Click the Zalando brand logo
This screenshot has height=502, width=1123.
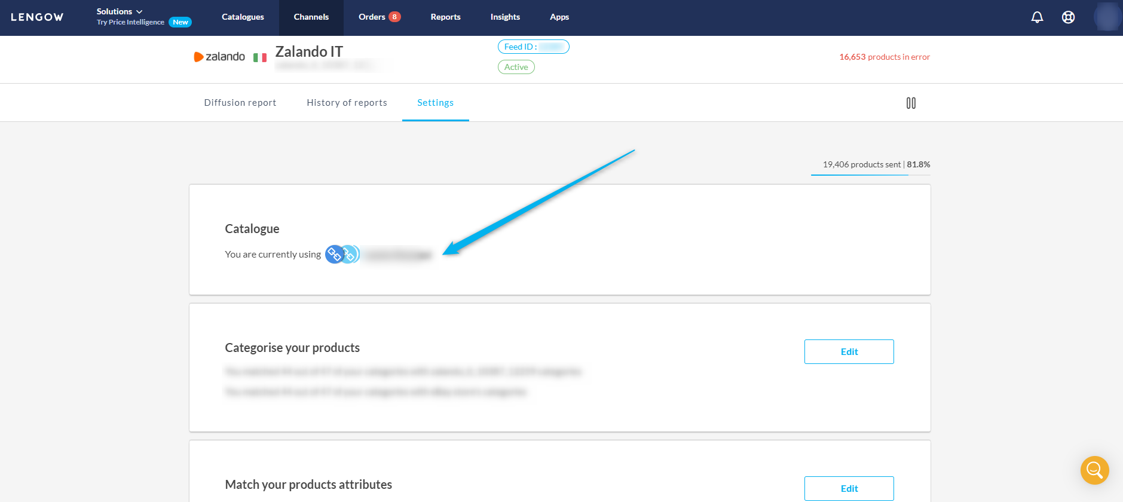click(219, 57)
